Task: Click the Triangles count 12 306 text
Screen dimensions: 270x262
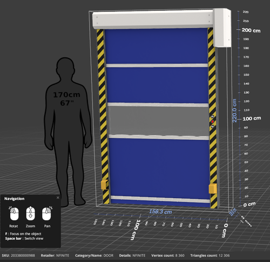Action: (210, 256)
